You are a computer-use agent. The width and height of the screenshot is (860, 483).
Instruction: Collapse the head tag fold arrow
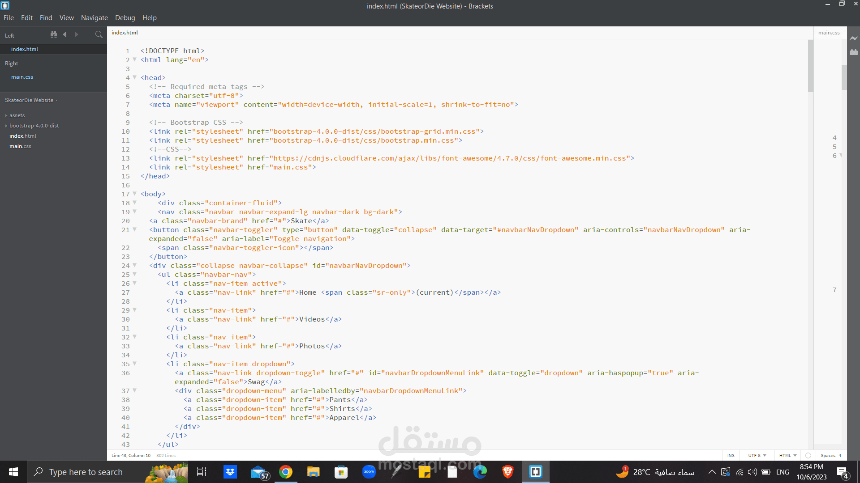[134, 77]
